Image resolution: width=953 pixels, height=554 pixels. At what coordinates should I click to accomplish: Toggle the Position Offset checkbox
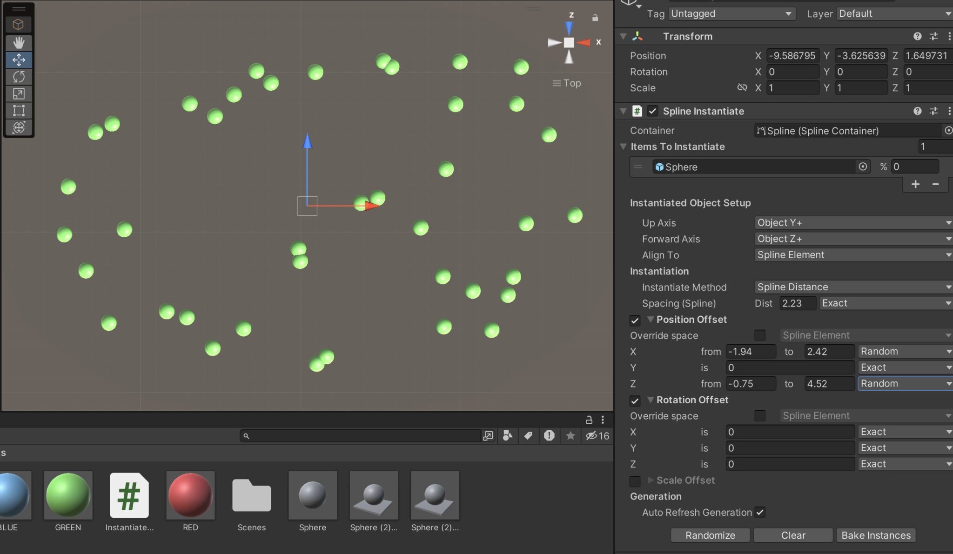coord(636,320)
